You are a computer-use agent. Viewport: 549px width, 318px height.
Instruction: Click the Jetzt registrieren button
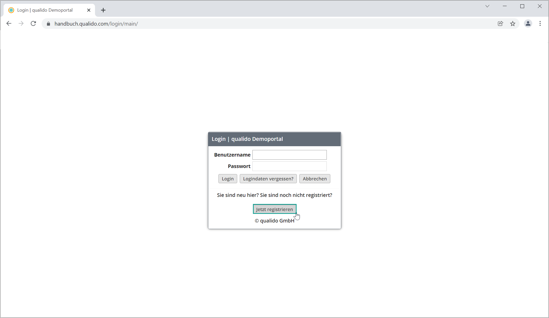274,209
